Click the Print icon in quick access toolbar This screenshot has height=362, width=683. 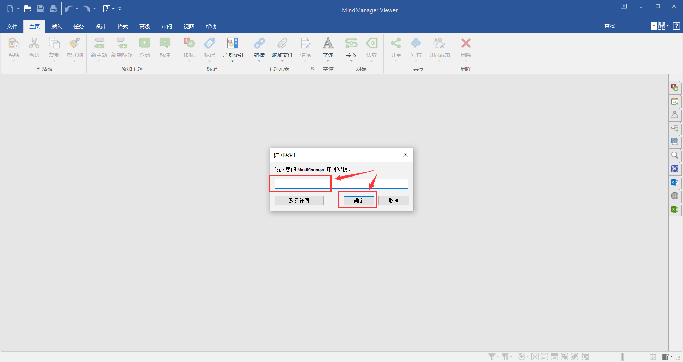53,9
